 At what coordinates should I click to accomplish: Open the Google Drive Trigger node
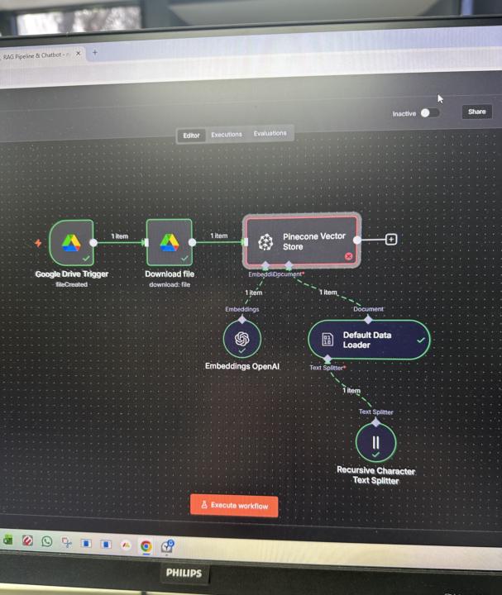pos(72,243)
